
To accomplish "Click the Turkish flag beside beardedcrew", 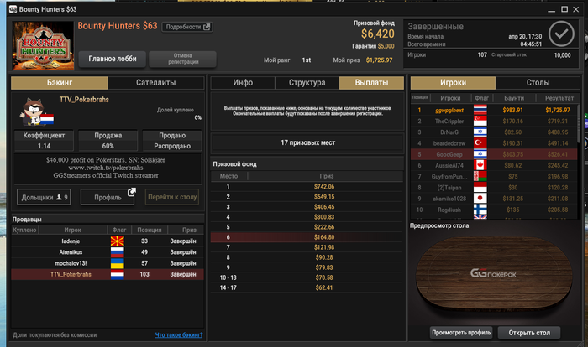I will (480, 143).
